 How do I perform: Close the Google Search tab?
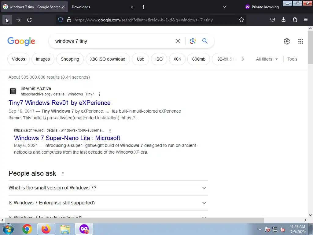coord(63,7)
